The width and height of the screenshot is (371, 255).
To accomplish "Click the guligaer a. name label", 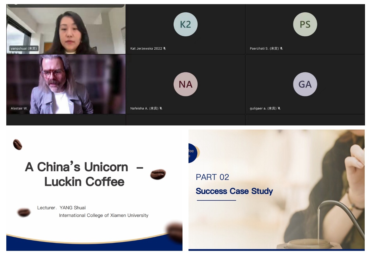I will coord(263,108).
